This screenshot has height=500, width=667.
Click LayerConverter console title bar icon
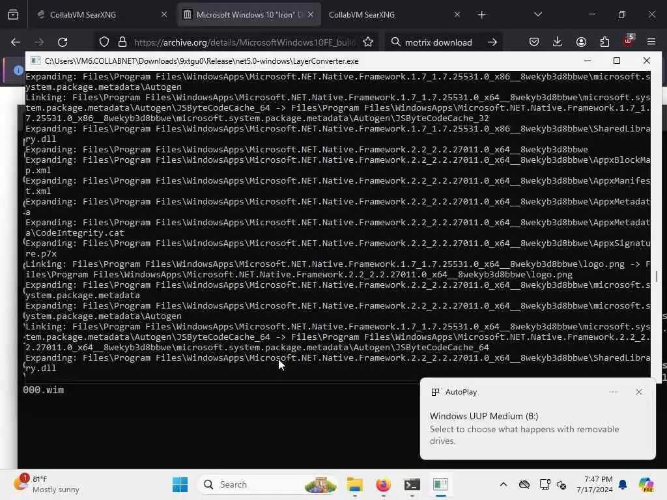coord(36,61)
